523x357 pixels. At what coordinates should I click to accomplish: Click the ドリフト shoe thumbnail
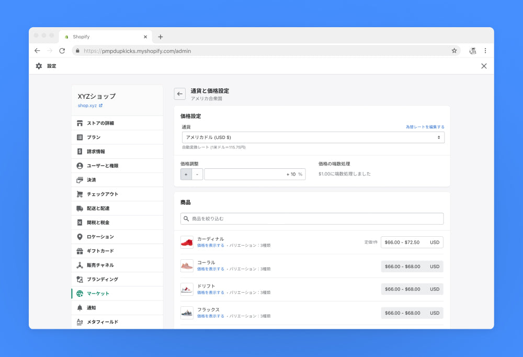(187, 289)
